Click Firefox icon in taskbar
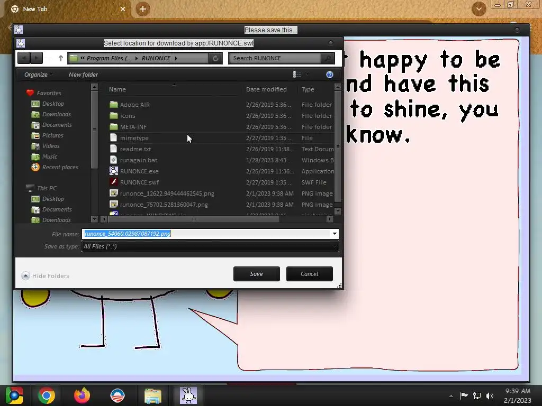 pos(82,395)
